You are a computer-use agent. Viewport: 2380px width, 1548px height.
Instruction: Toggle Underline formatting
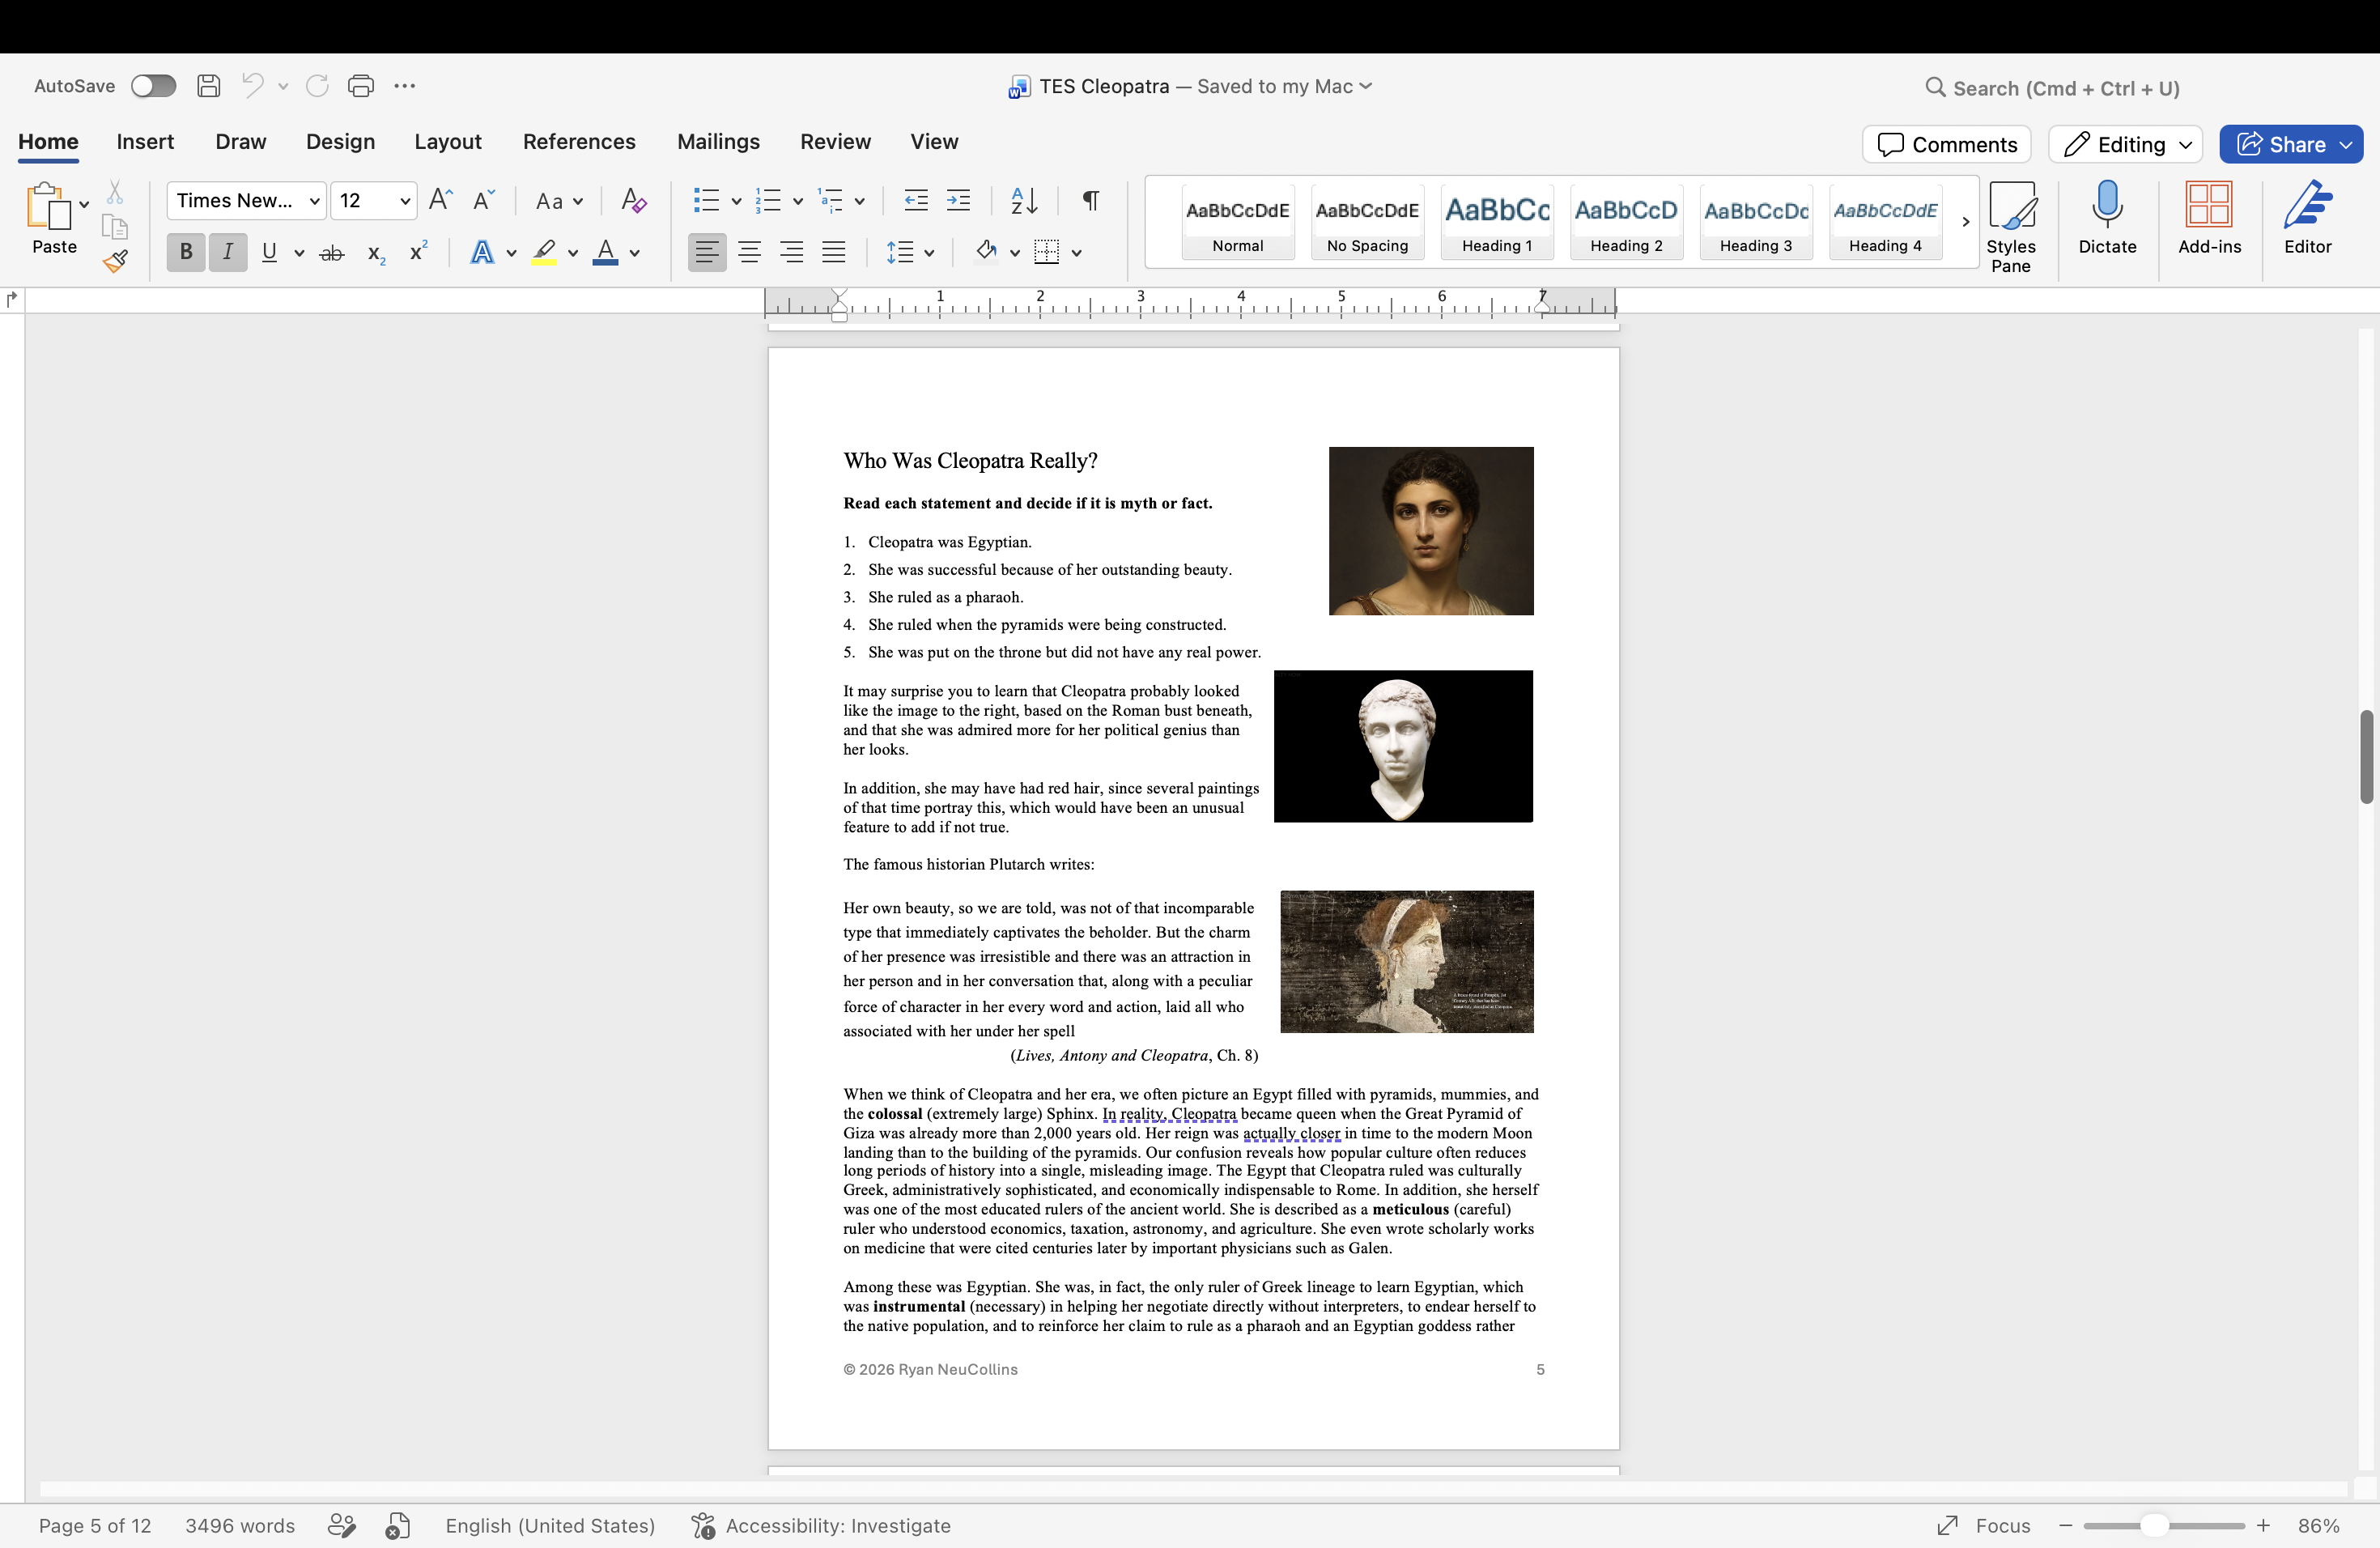pos(269,253)
